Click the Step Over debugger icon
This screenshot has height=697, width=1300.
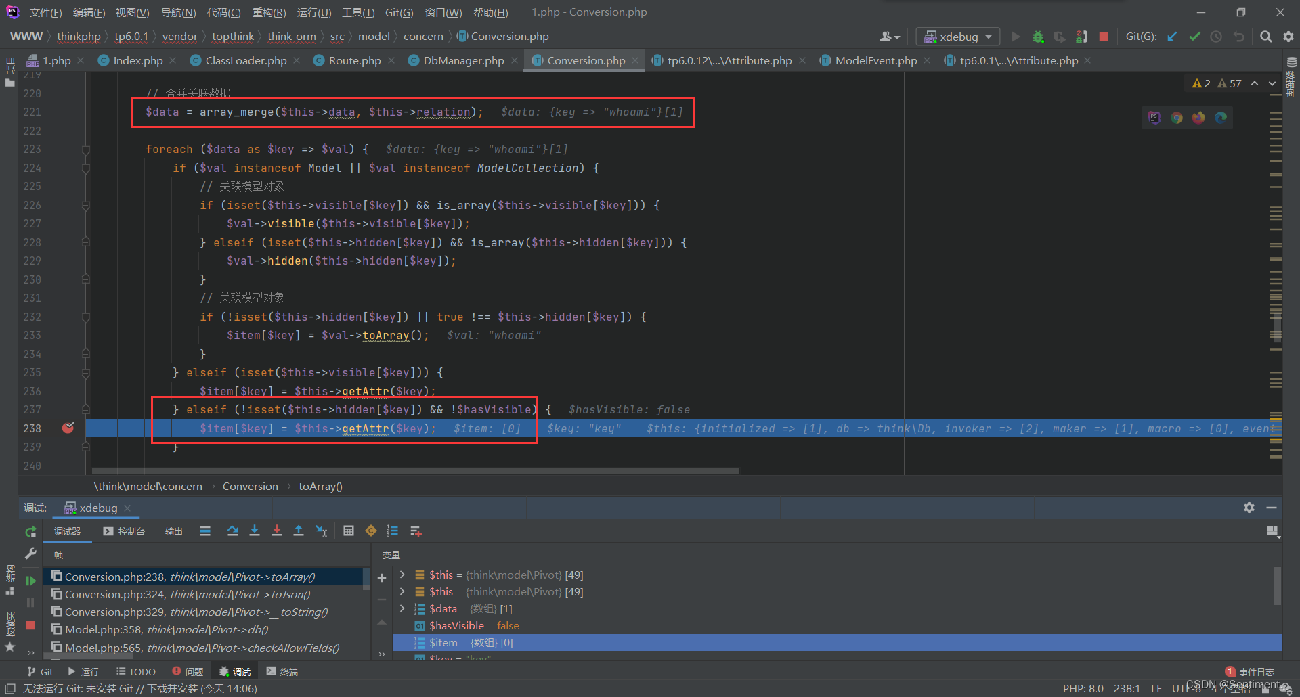[232, 531]
